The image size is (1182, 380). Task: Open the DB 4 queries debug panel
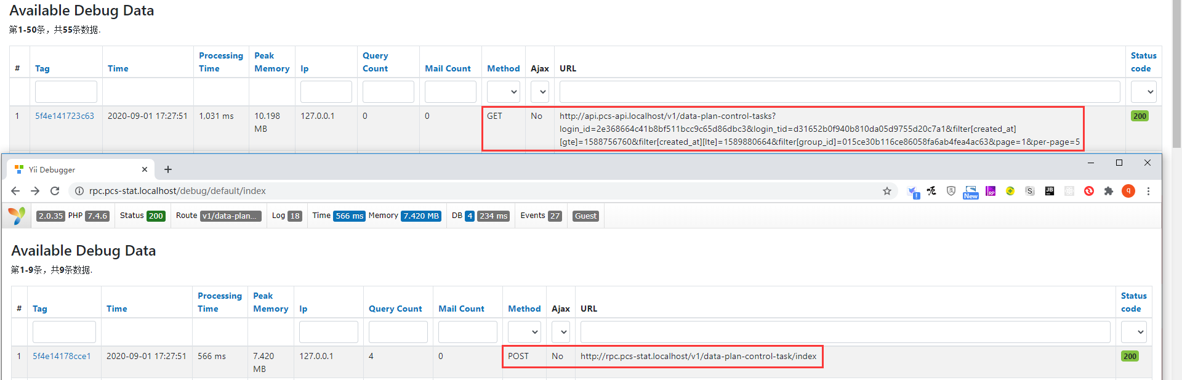(x=481, y=216)
